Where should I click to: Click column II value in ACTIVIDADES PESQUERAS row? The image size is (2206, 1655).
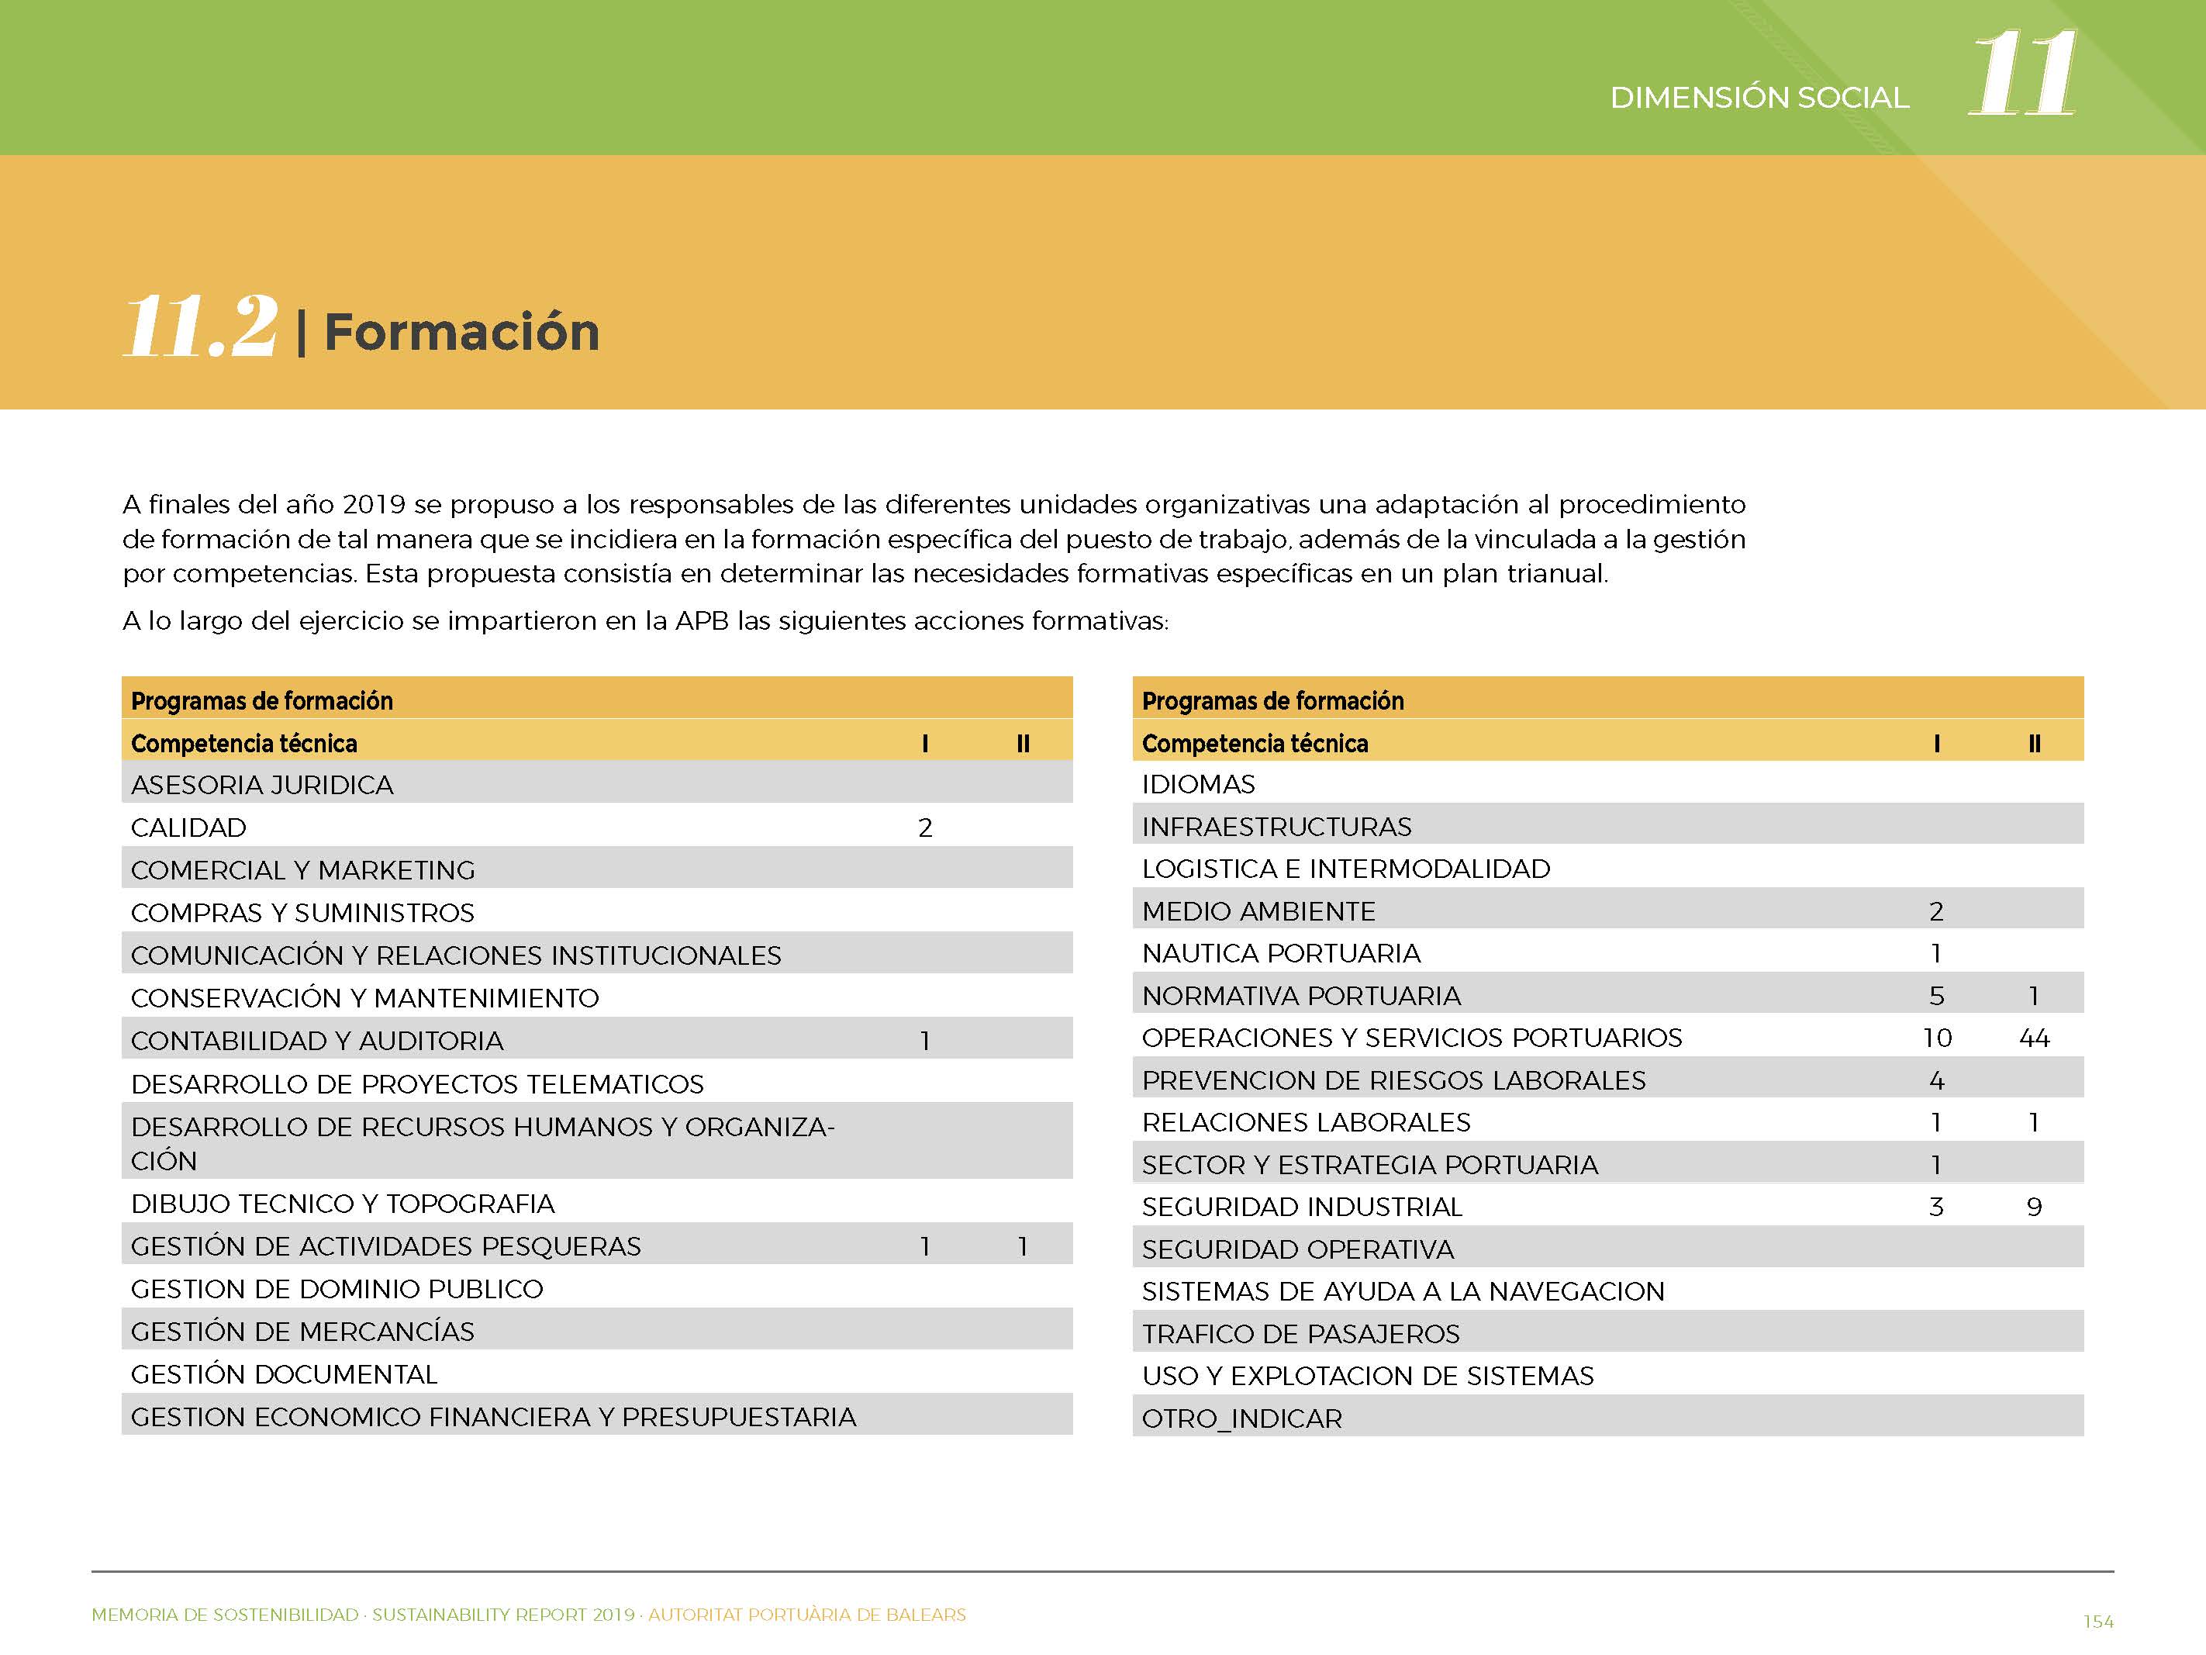1024,1246
